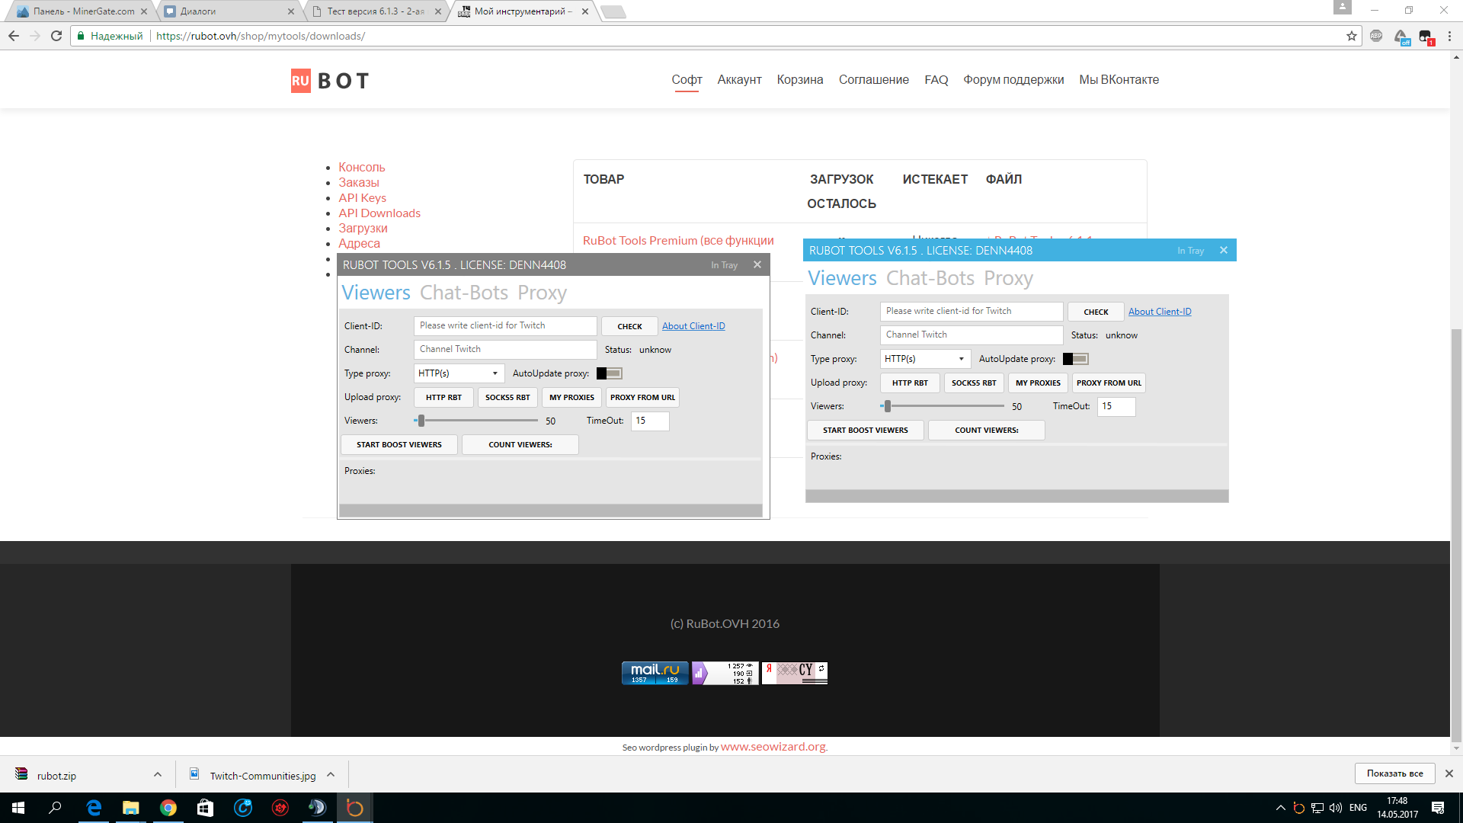The image size is (1463, 823).
Task: Open the FAQ menu item
Action: click(x=936, y=80)
